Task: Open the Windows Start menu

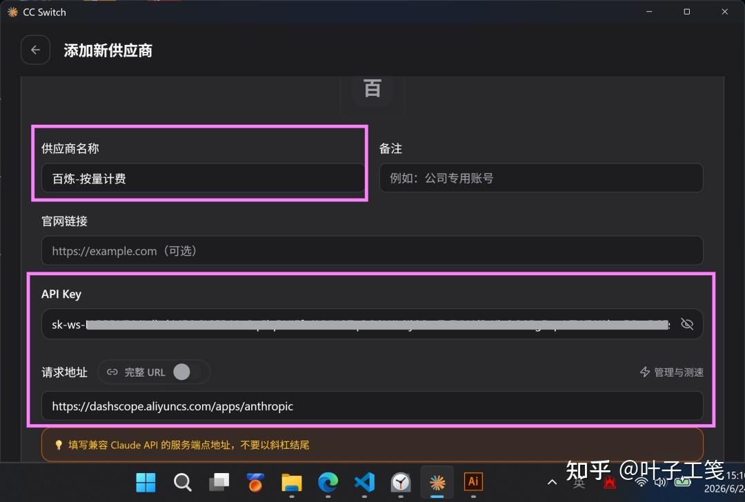Action: (x=146, y=483)
